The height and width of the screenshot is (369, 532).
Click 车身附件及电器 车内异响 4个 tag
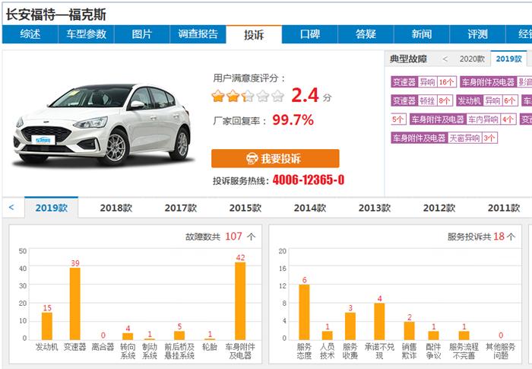pyautogui.click(x=463, y=119)
